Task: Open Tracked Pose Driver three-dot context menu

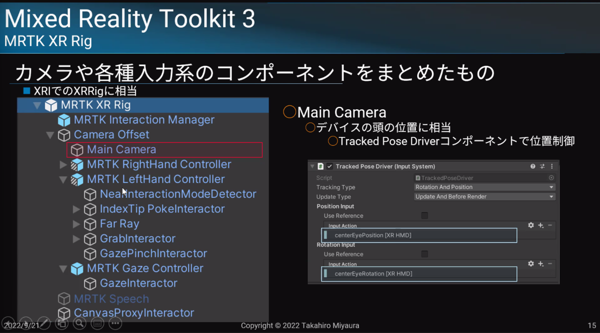Action: click(552, 166)
